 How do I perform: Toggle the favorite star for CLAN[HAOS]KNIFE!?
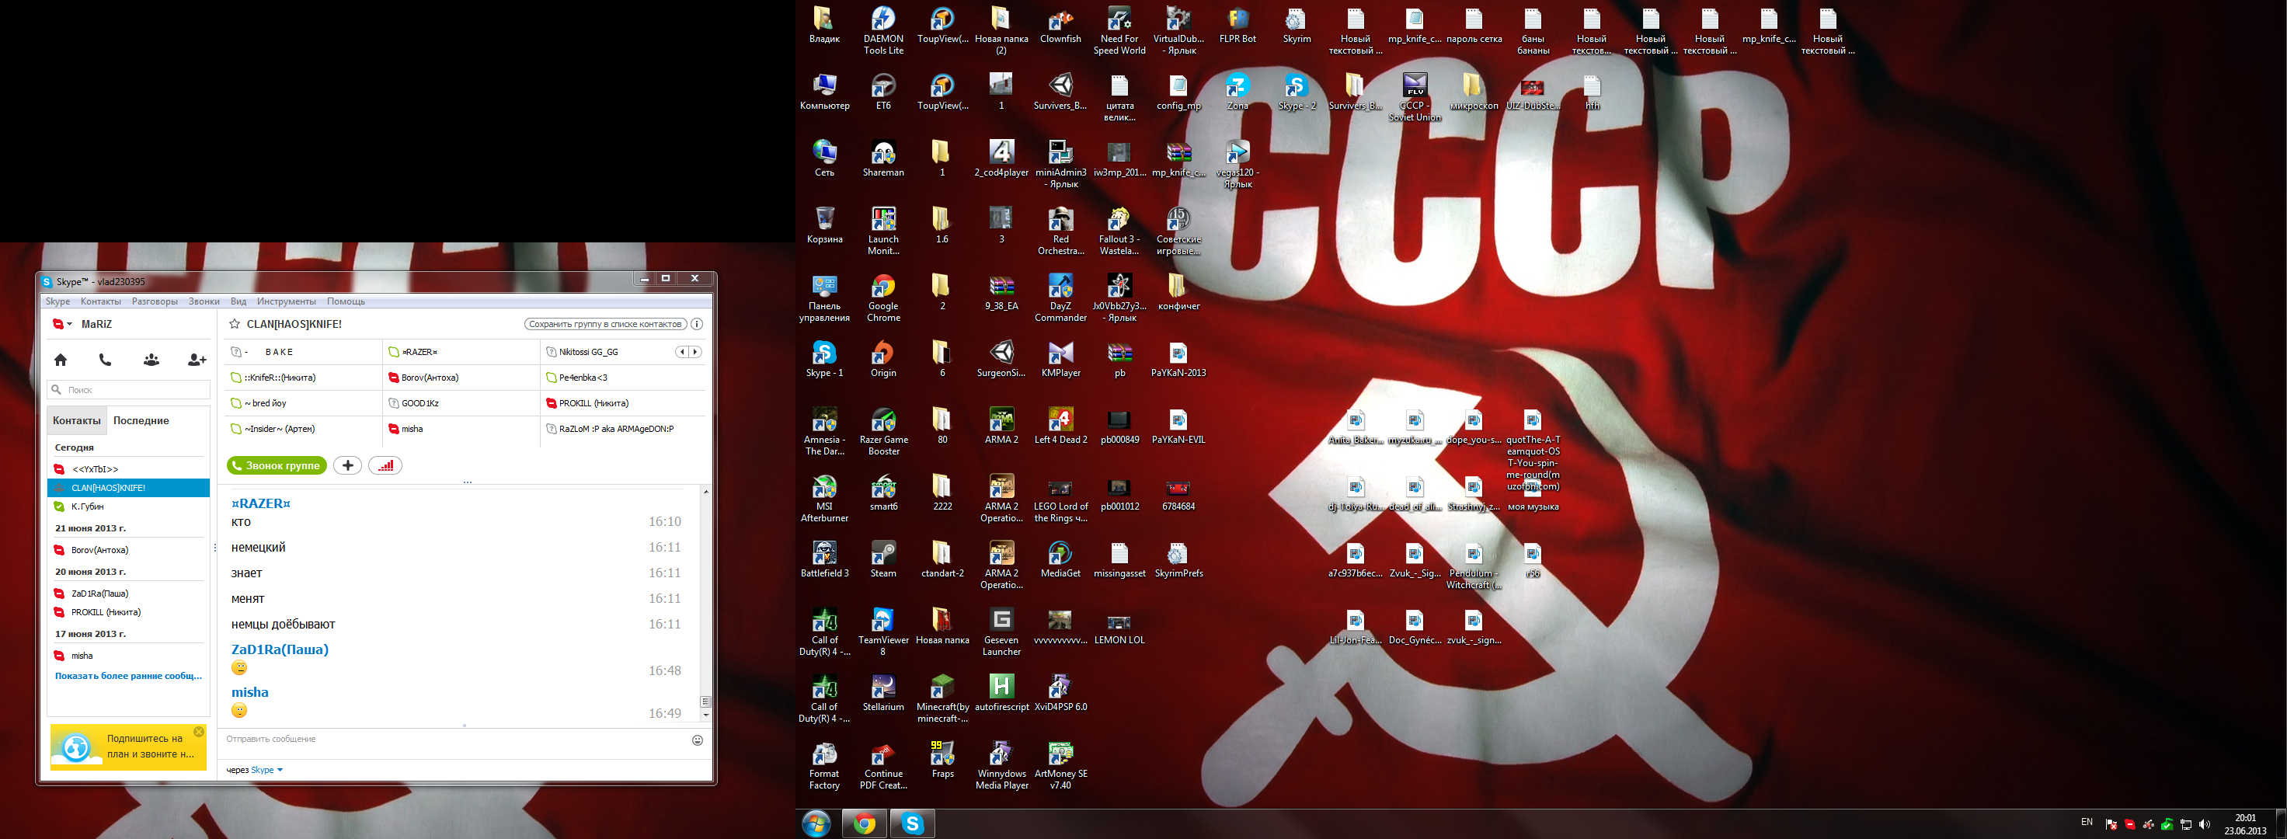tap(235, 324)
